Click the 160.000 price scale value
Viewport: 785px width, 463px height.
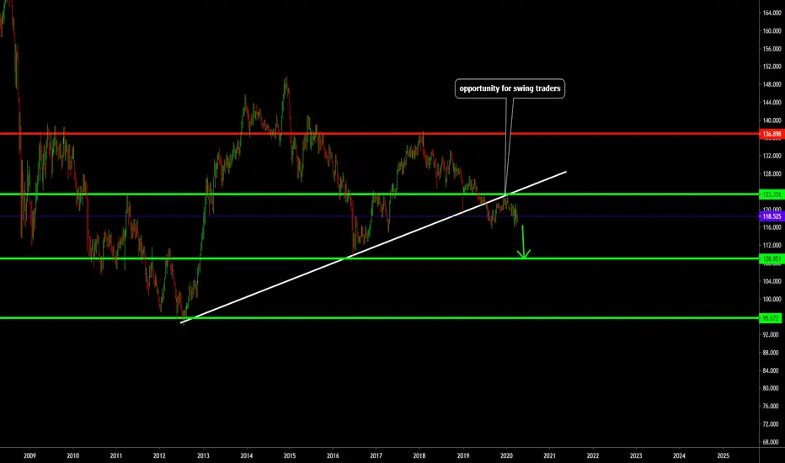click(772, 30)
